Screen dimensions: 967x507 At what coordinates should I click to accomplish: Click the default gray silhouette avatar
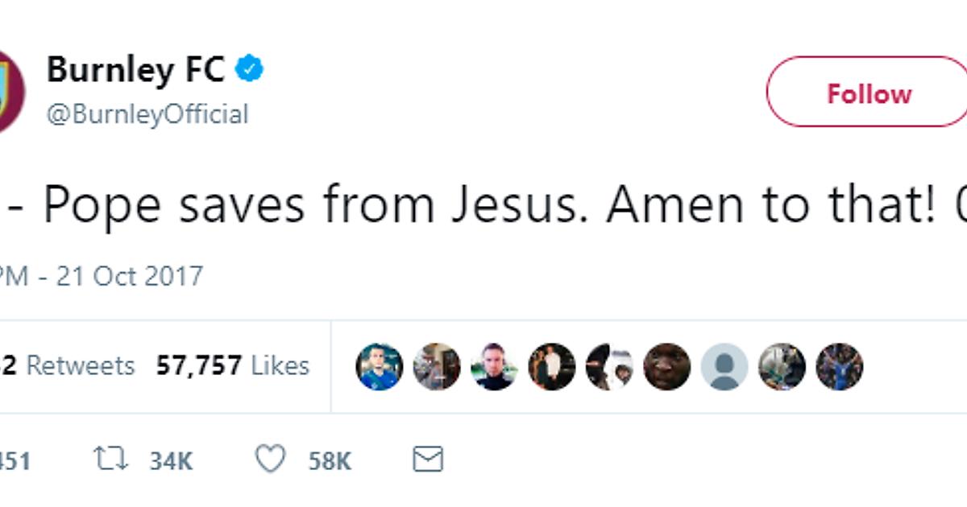point(724,367)
